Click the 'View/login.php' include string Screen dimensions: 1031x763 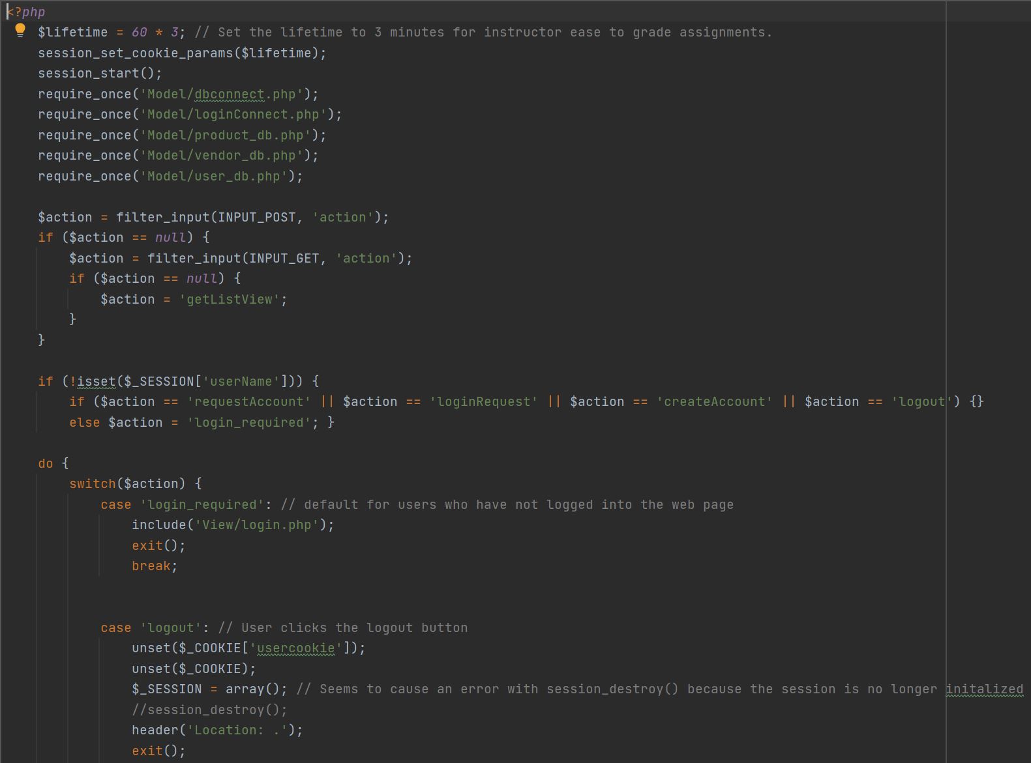click(257, 525)
